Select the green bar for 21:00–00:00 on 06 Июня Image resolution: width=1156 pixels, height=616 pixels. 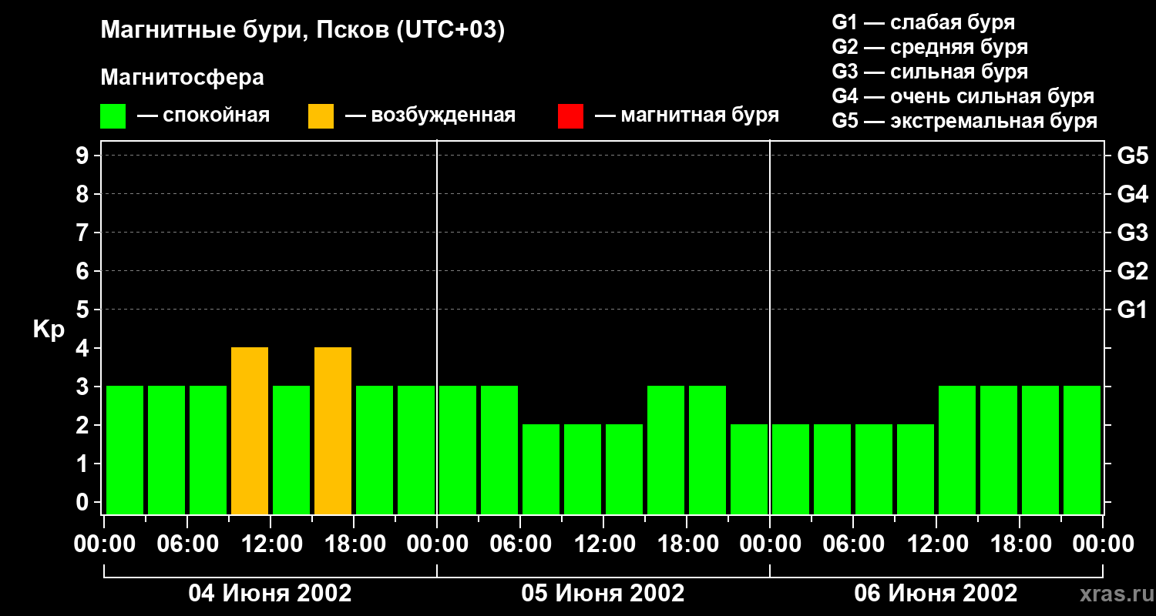coord(1082,450)
